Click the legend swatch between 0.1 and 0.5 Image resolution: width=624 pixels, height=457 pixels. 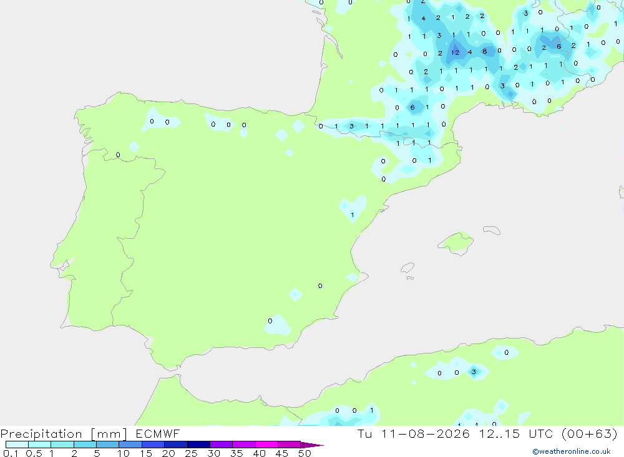[x=17, y=445]
